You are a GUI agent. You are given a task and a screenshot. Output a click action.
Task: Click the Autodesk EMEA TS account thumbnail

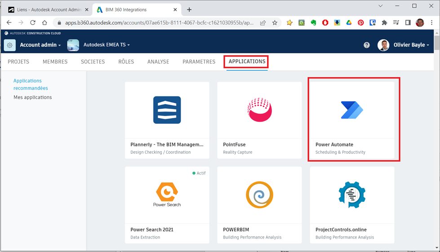pyautogui.click(x=73, y=45)
